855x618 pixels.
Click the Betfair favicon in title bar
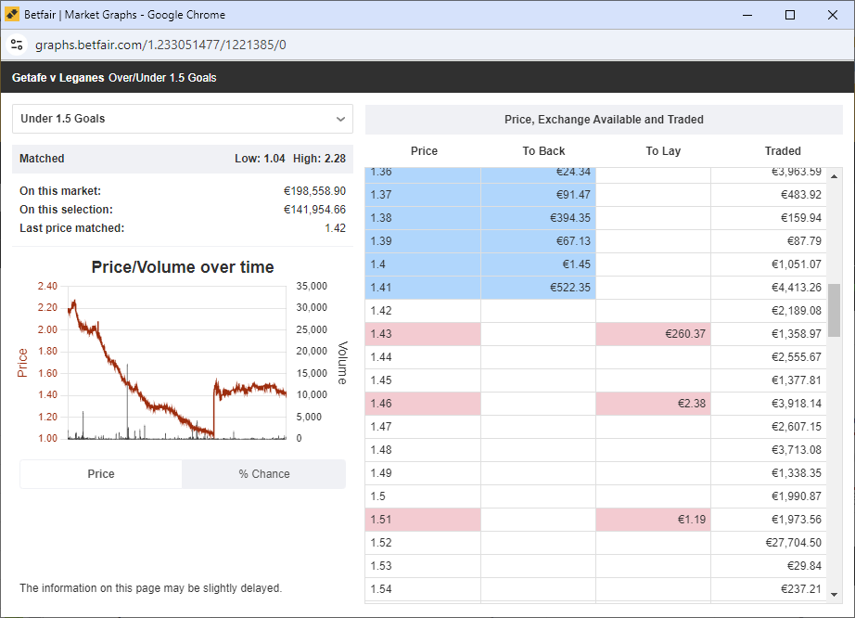12,15
